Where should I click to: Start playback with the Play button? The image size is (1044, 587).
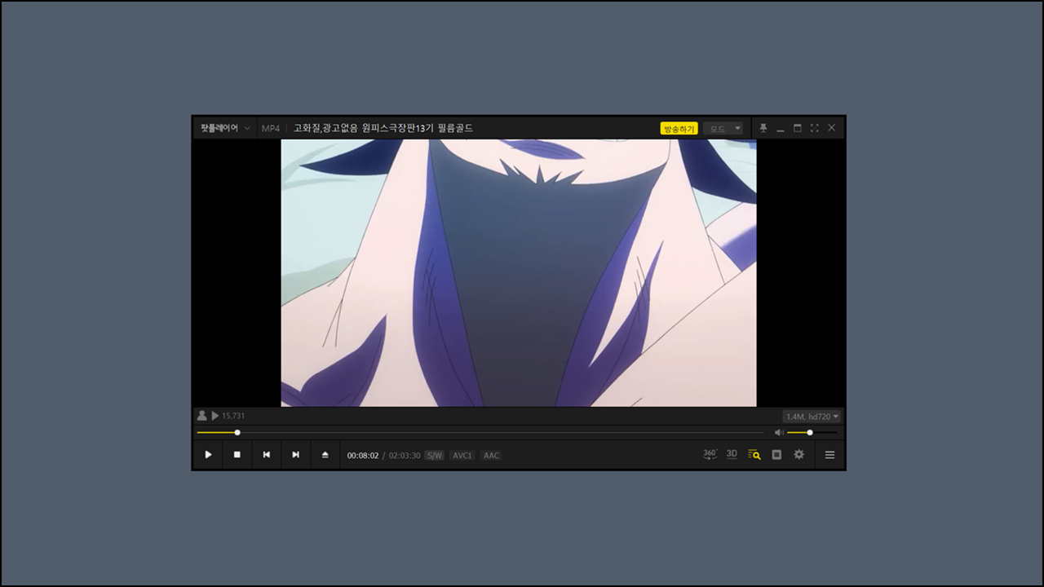click(208, 455)
